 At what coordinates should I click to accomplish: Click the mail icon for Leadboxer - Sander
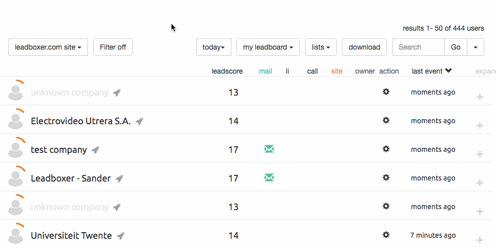269,177
